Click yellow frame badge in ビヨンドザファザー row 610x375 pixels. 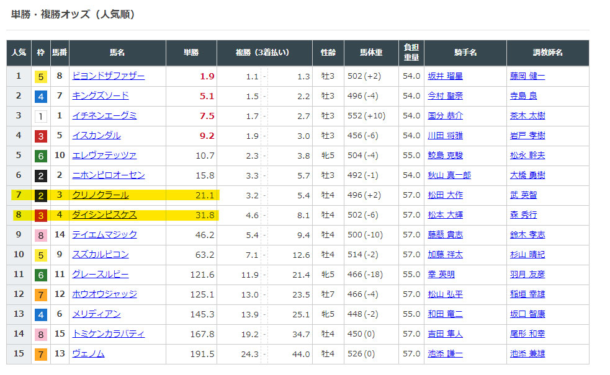41,77
